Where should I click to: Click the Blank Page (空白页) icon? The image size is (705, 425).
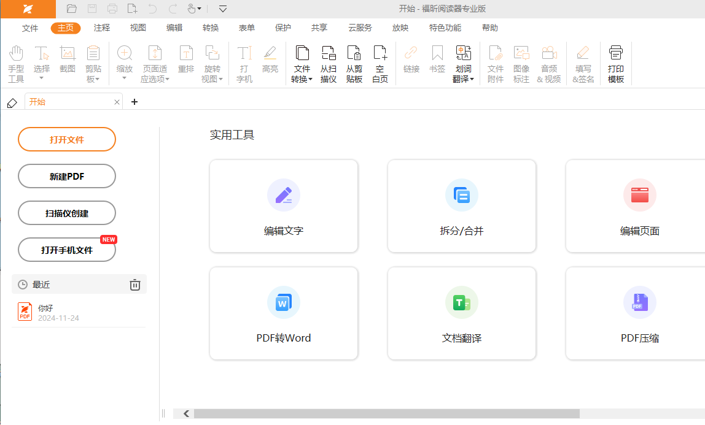pyautogui.click(x=380, y=64)
